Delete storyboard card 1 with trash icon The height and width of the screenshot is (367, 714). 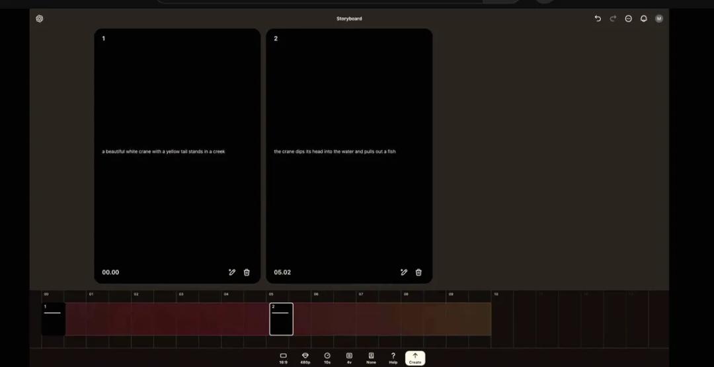click(247, 272)
